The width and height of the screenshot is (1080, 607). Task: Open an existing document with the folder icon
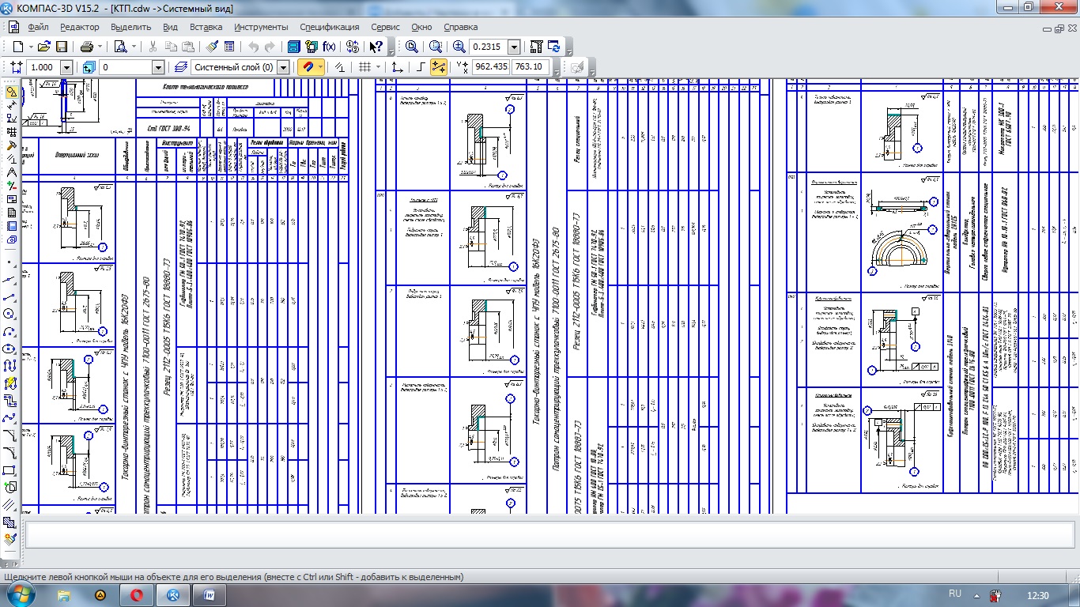coord(44,47)
